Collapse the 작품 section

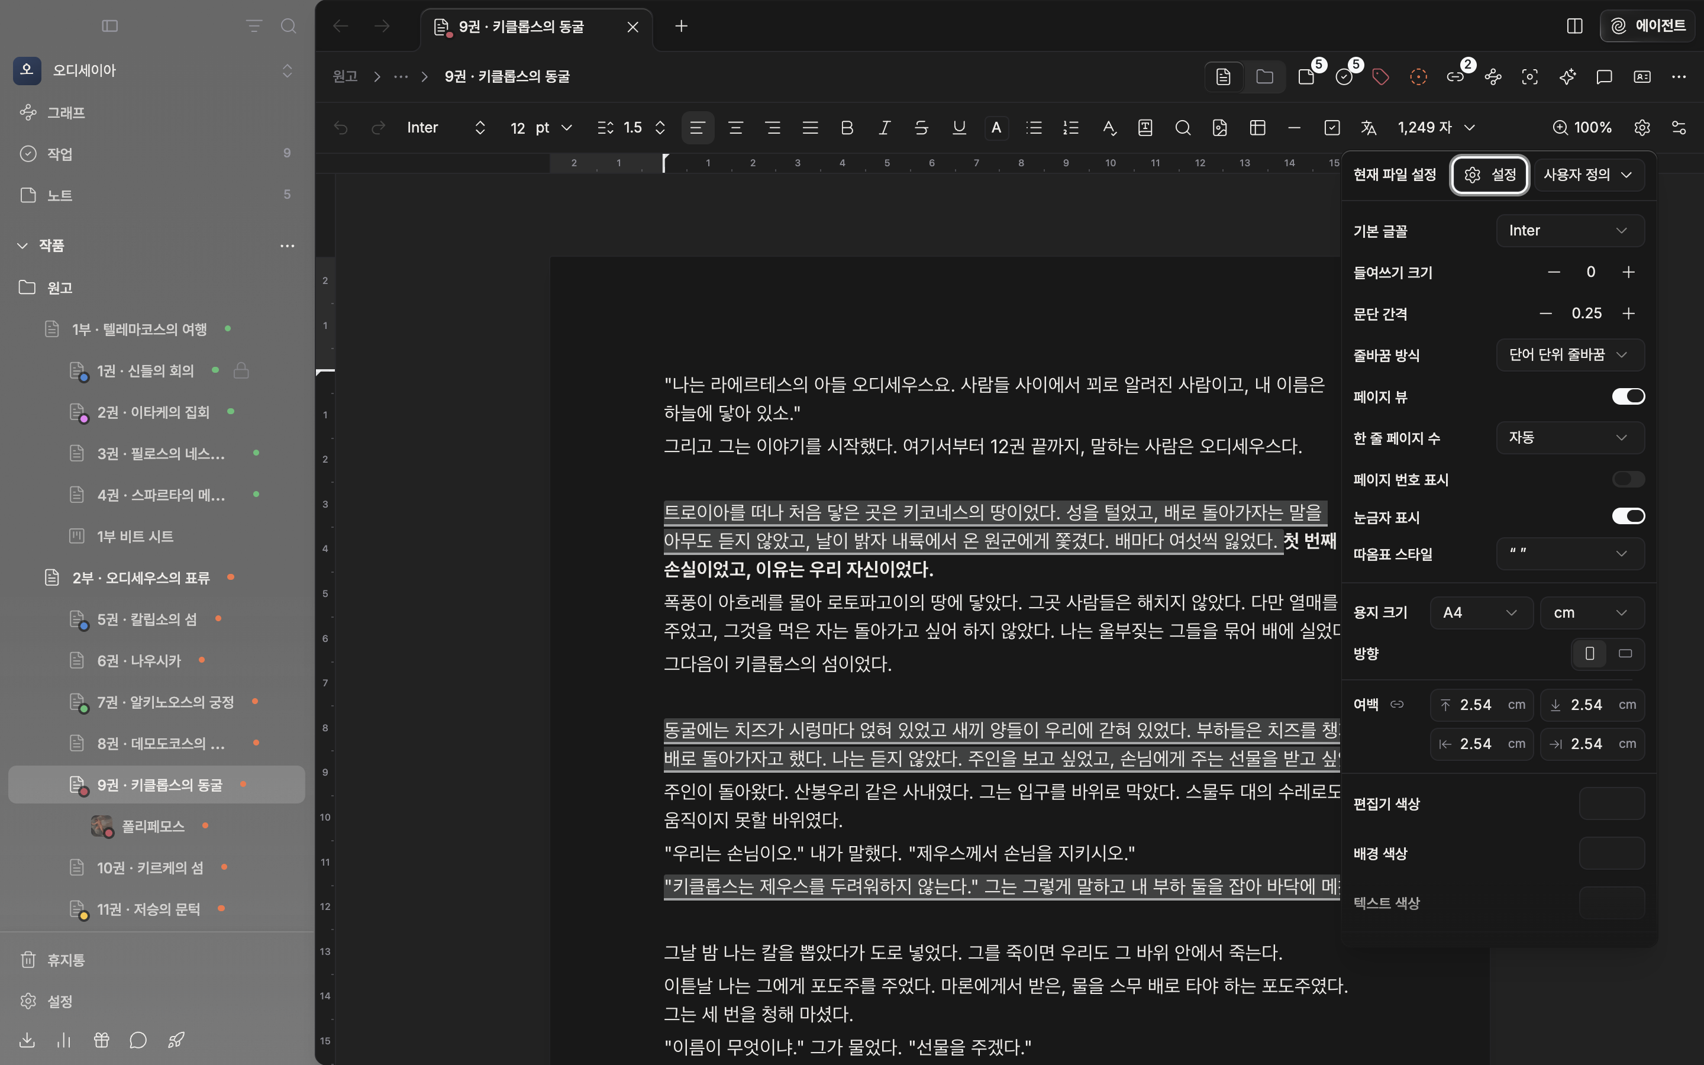[22, 245]
